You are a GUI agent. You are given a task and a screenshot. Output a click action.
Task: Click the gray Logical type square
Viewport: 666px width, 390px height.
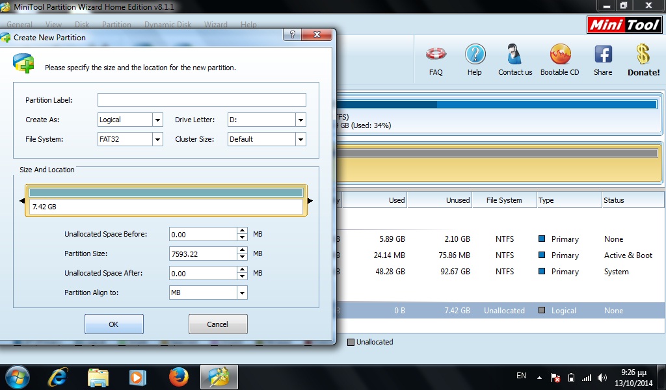542,310
